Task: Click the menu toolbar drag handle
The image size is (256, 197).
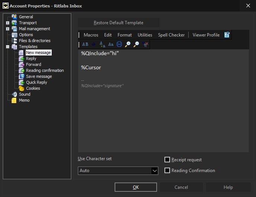Action: 79,35
